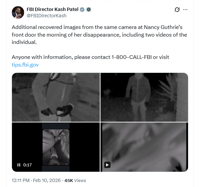Open Kash Patel's profile avatar
Viewport: 202px width, 187px height.
tap(18, 13)
